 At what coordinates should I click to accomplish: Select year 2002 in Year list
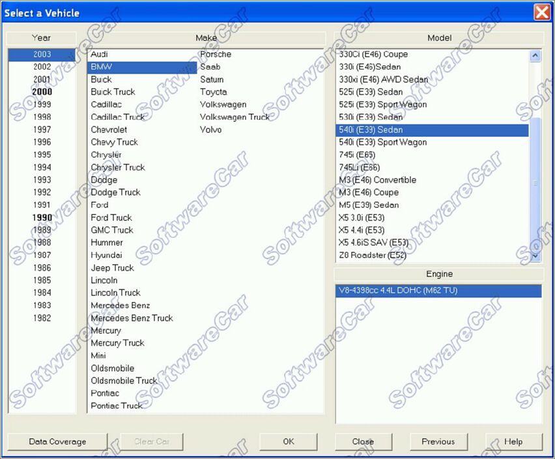pyautogui.click(x=42, y=67)
